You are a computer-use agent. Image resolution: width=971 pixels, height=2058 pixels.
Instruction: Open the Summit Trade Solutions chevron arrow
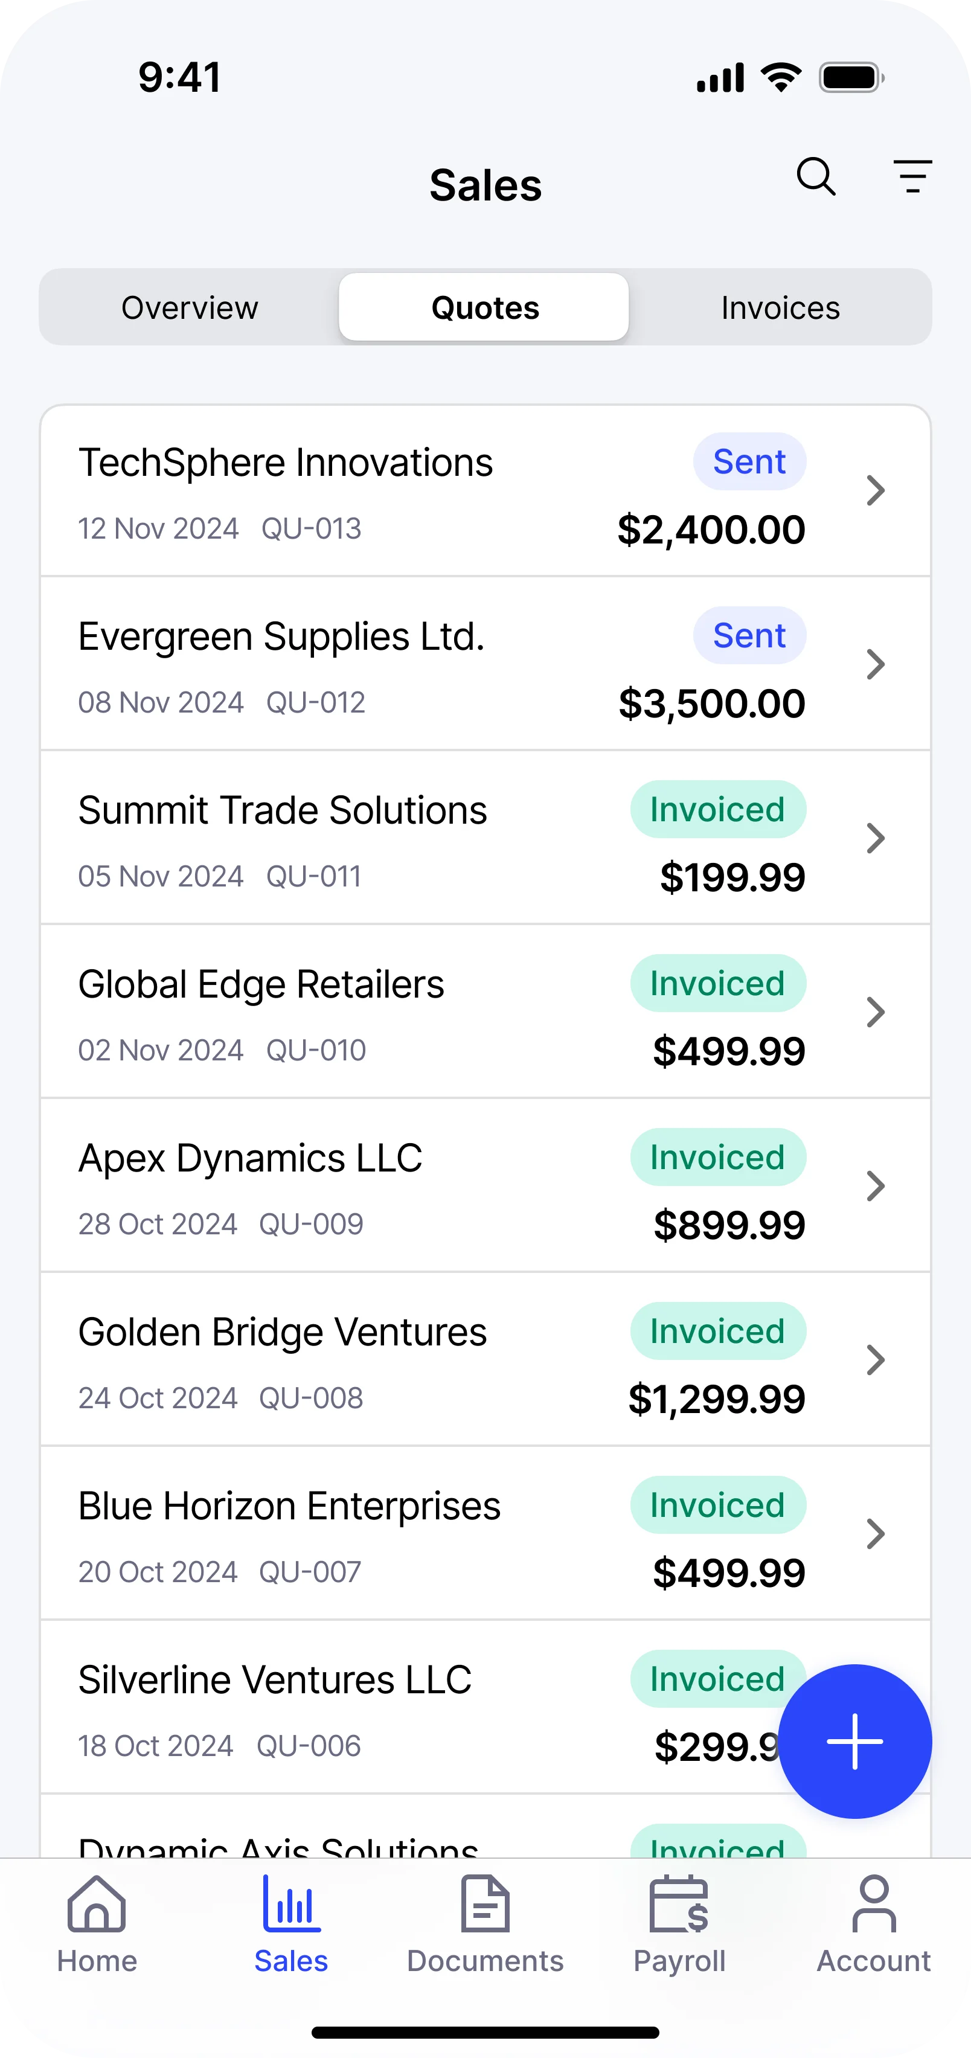876,838
